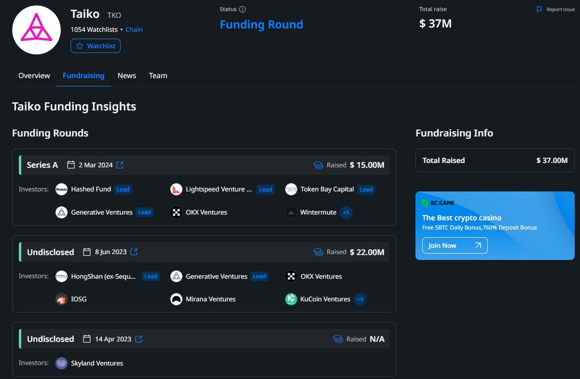Click the $ 22.00M raised amount
The image size is (580, 379).
[x=367, y=252]
